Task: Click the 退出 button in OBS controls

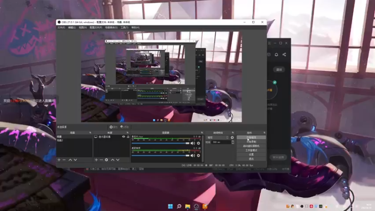Action: [251, 159]
